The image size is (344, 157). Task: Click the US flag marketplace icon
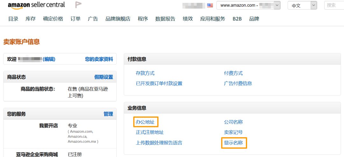pos(210,5)
